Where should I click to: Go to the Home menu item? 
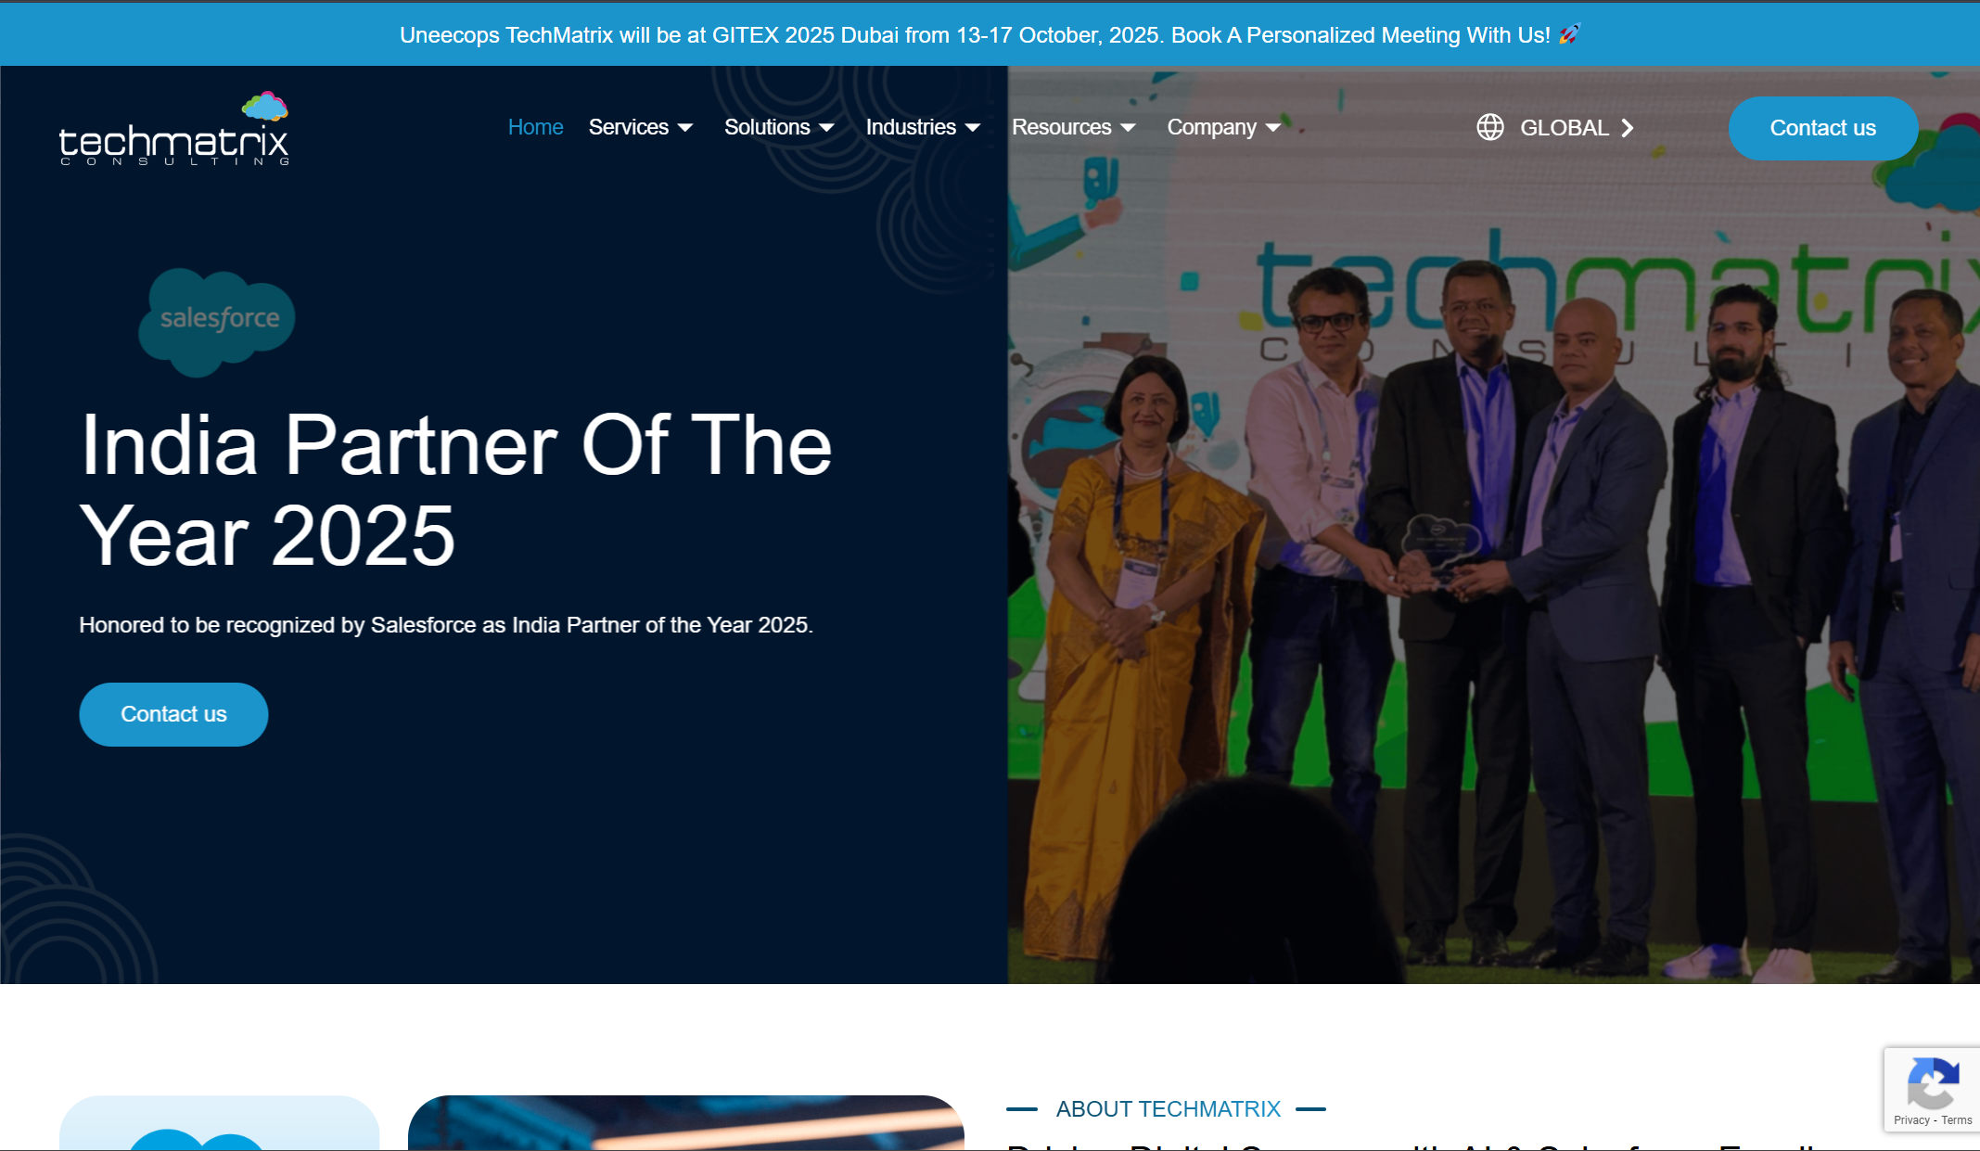coord(535,127)
